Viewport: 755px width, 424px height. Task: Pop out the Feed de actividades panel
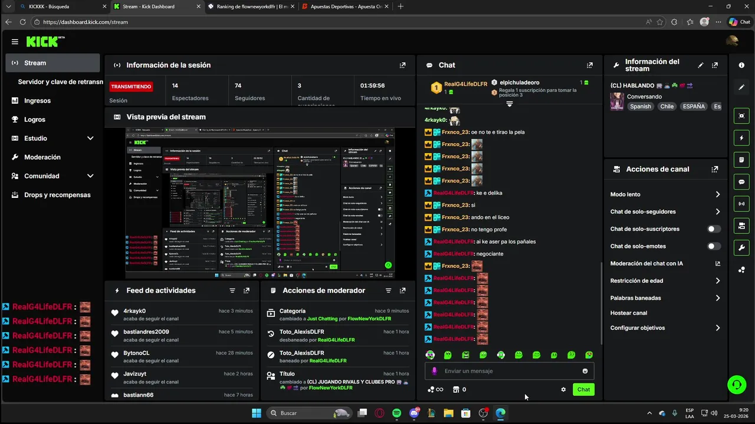(247, 290)
